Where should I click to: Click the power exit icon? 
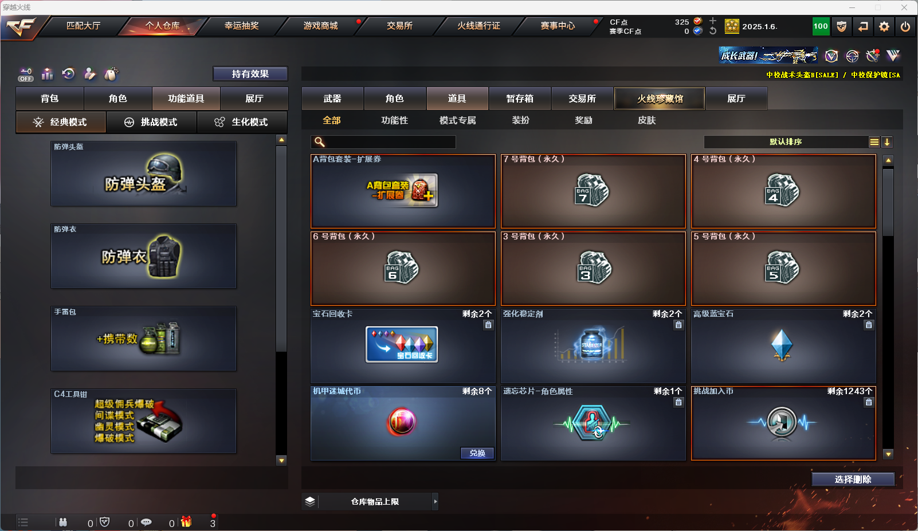coord(905,26)
